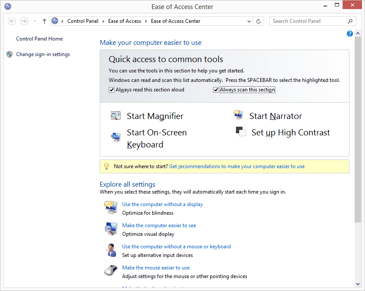The height and width of the screenshot is (291, 365).
Task: Select the Ease of Access breadcrumb
Action: coord(124,21)
